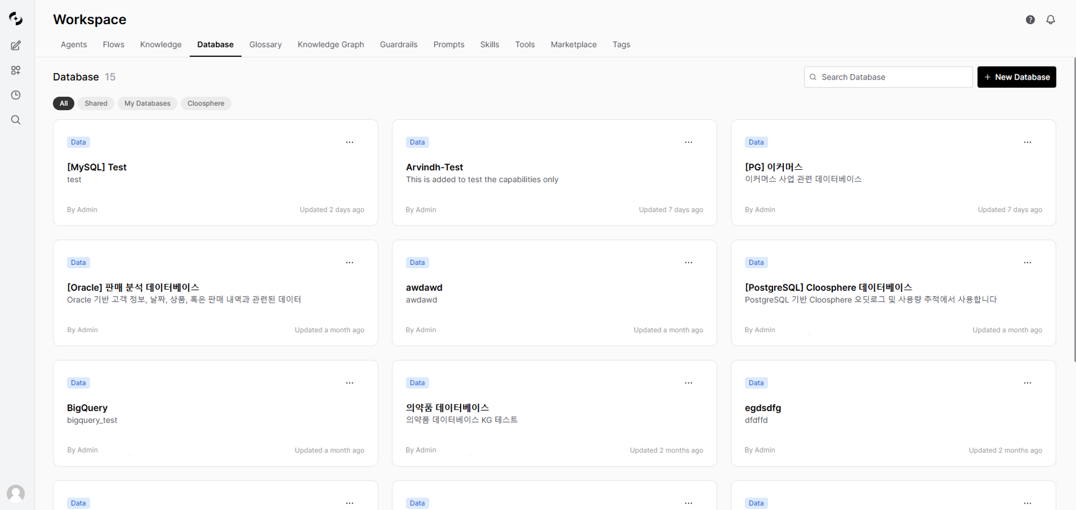The height and width of the screenshot is (510, 1076).
Task: Click the Workspace page title
Action: tap(90, 19)
